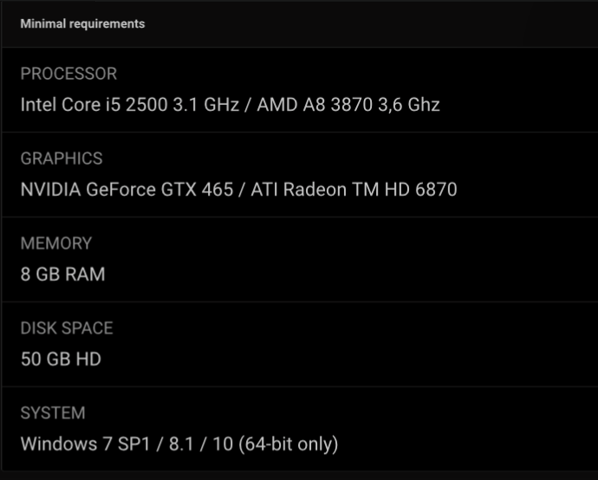The width and height of the screenshot is (598, 480).
Task: Select the DISK SPACE section label
Action: [67, 328]
